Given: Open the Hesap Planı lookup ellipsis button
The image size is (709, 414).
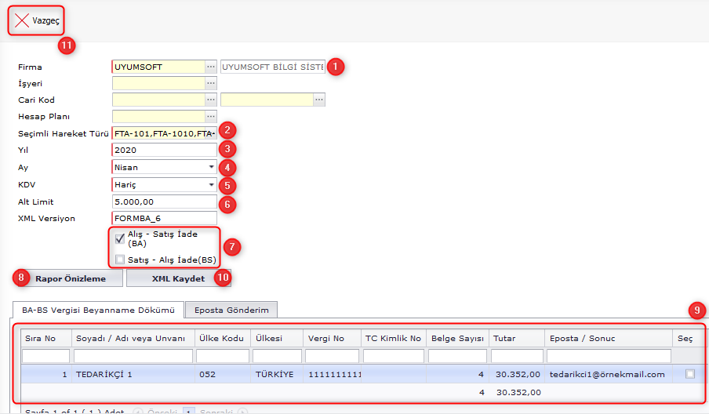Looking at the screenshot, I should (210, 116).
